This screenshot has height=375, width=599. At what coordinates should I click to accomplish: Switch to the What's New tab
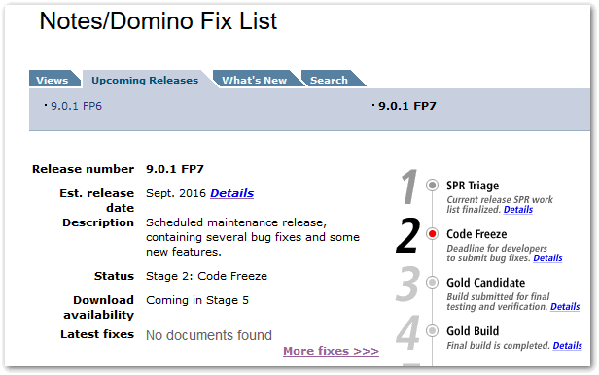(255, 80)
